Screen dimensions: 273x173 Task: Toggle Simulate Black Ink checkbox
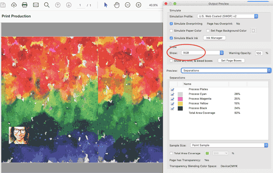(x=172, y=38)
